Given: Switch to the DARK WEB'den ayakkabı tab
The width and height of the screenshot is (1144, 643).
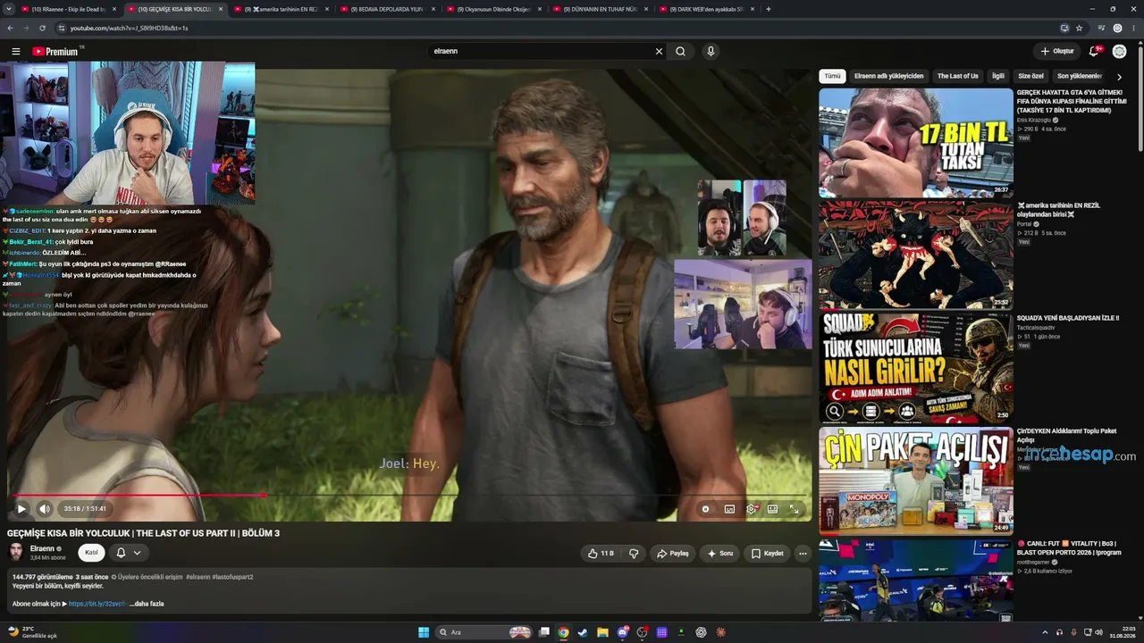Looking at the screenshot, I should tap(706, 9).
